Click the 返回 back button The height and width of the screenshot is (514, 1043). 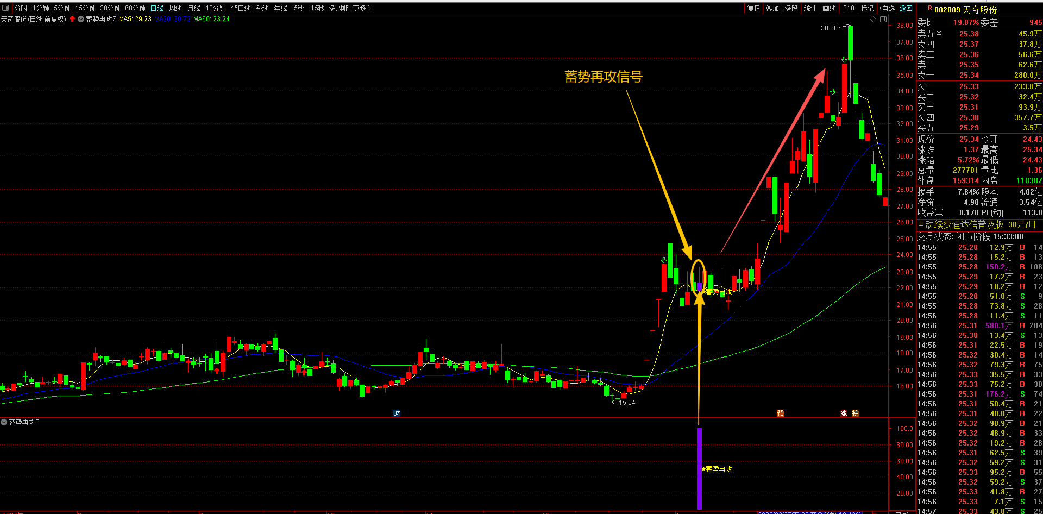(906, 8)
